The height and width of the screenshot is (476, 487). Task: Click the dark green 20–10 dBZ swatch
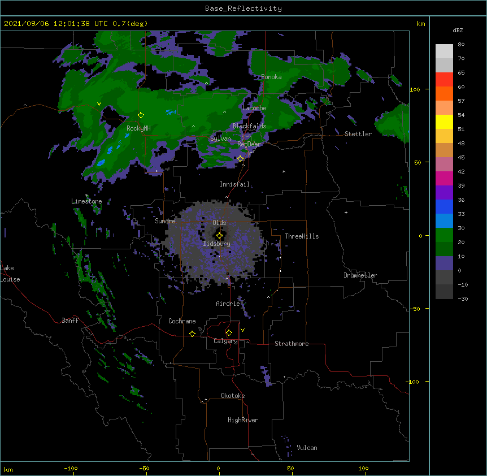(444, 249)
